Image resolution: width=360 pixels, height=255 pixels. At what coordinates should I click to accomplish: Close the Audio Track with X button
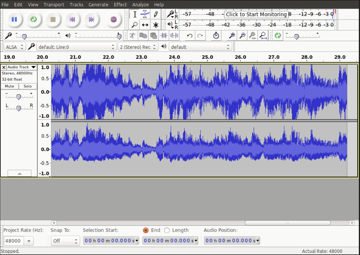(x=4, y=67)
